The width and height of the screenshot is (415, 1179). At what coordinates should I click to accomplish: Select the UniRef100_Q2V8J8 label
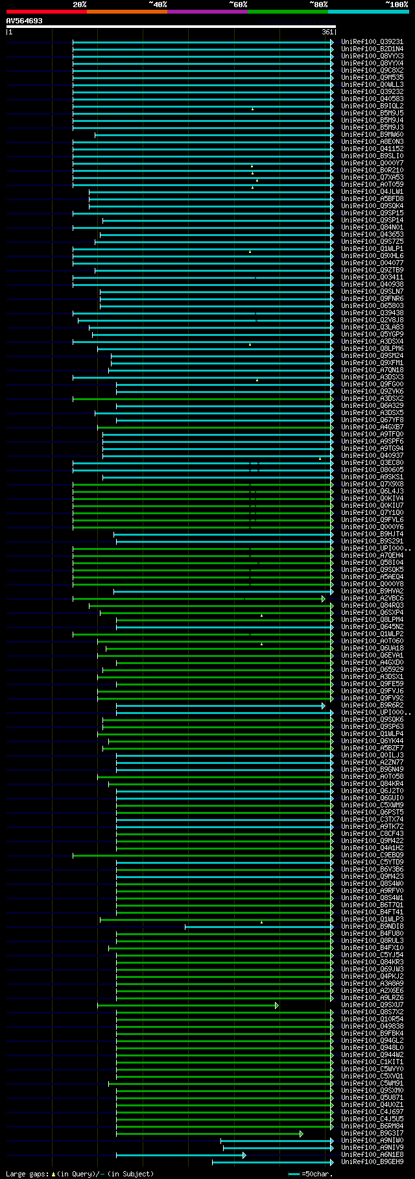tap(372, 320)
